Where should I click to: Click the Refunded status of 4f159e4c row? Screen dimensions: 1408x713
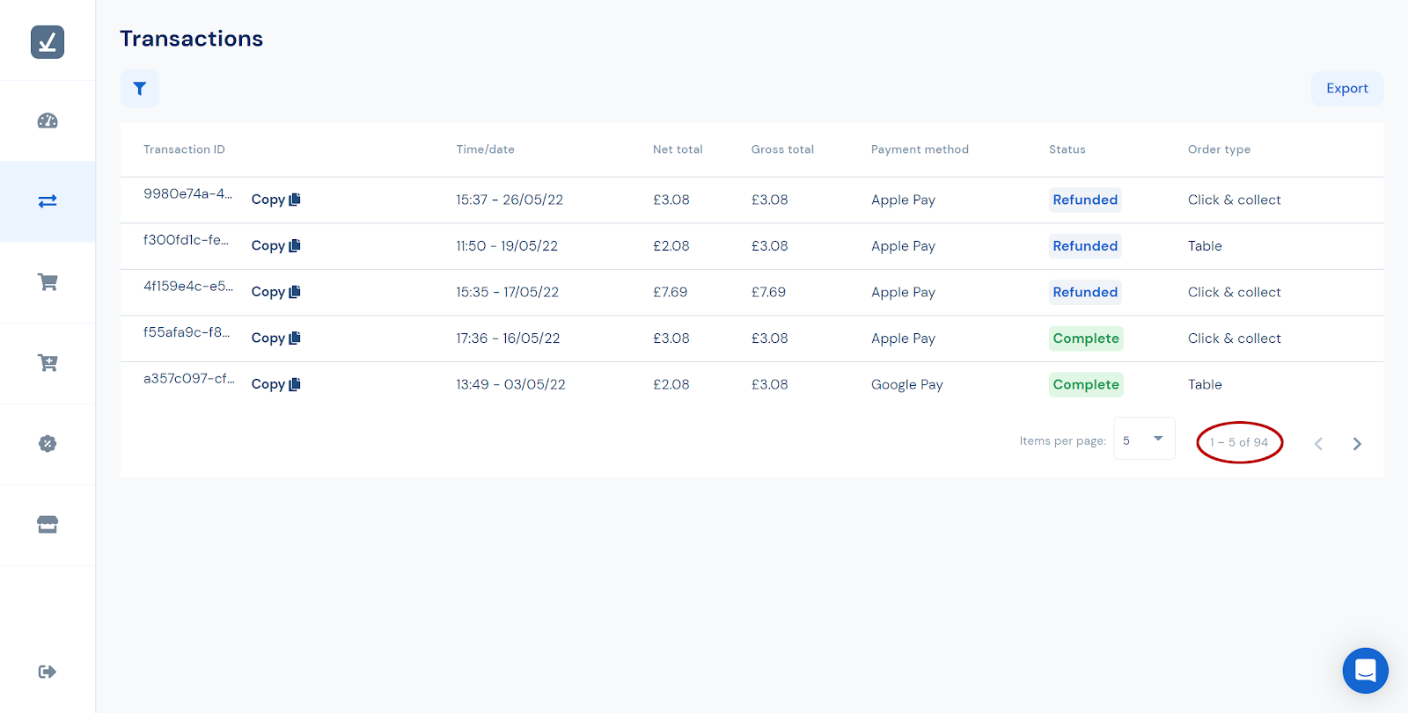point(1085,293)
